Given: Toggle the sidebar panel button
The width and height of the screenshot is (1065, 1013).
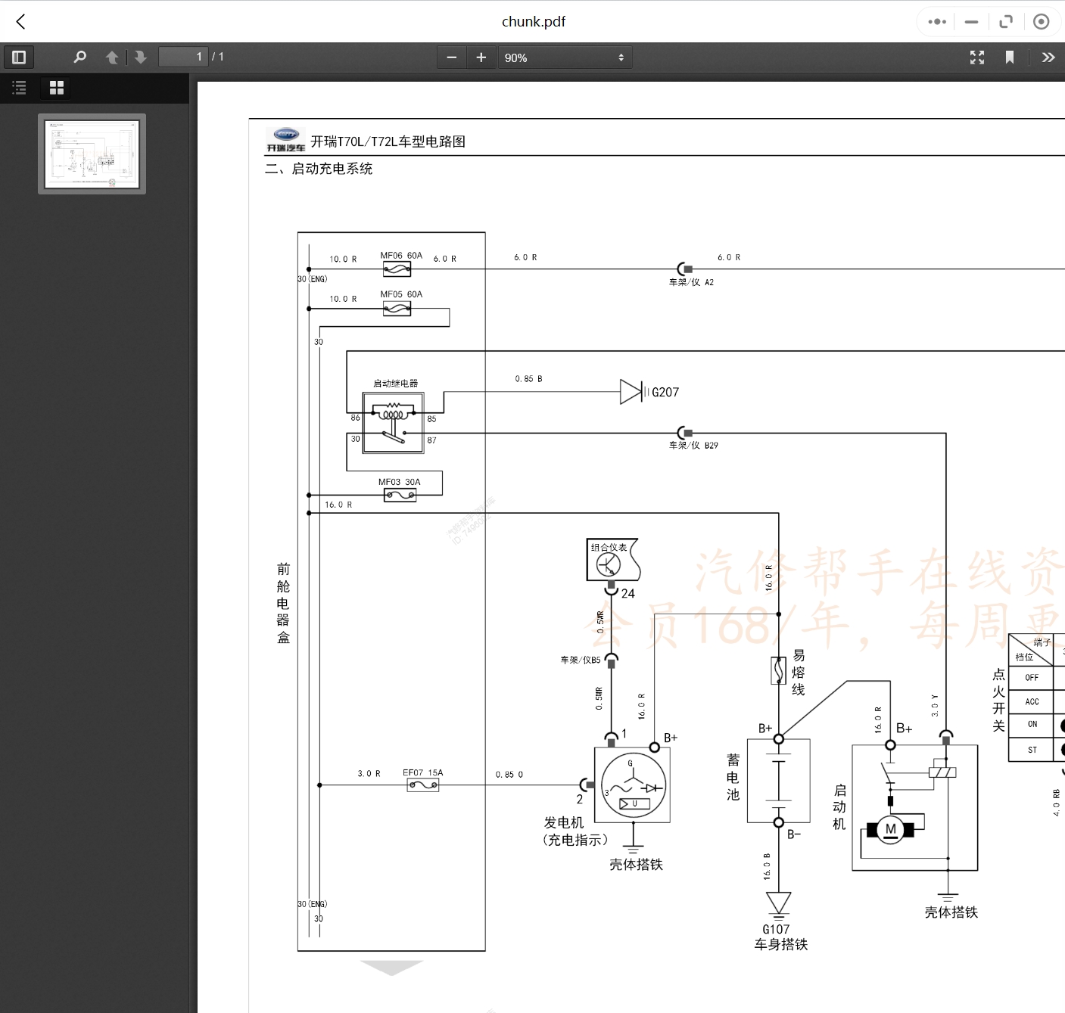Looking at the screenshot, I should tap(19, 57).
